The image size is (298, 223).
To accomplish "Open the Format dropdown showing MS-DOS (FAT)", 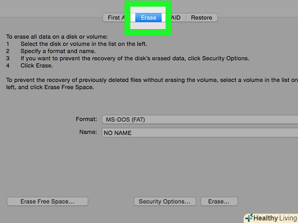I will coord(199,120).
